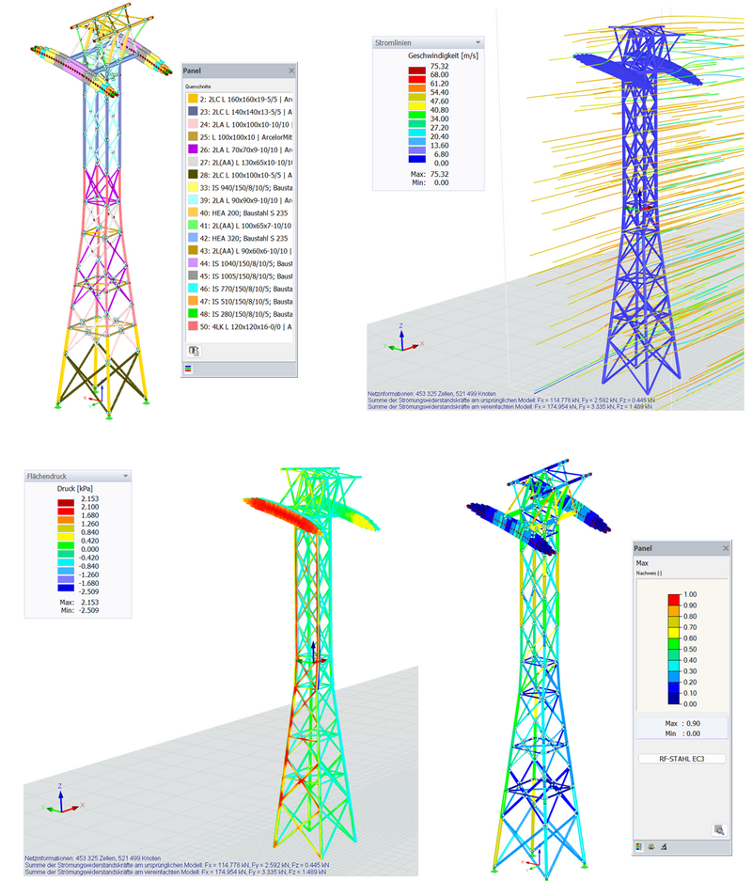Click the XYZ axis triad in Flächendruck view
The width and height of the screenshot is (752, 881).
[61, 802]
